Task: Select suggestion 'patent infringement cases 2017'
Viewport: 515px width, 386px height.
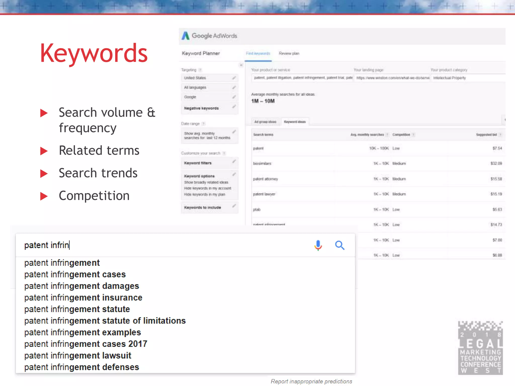Action: 86,344
